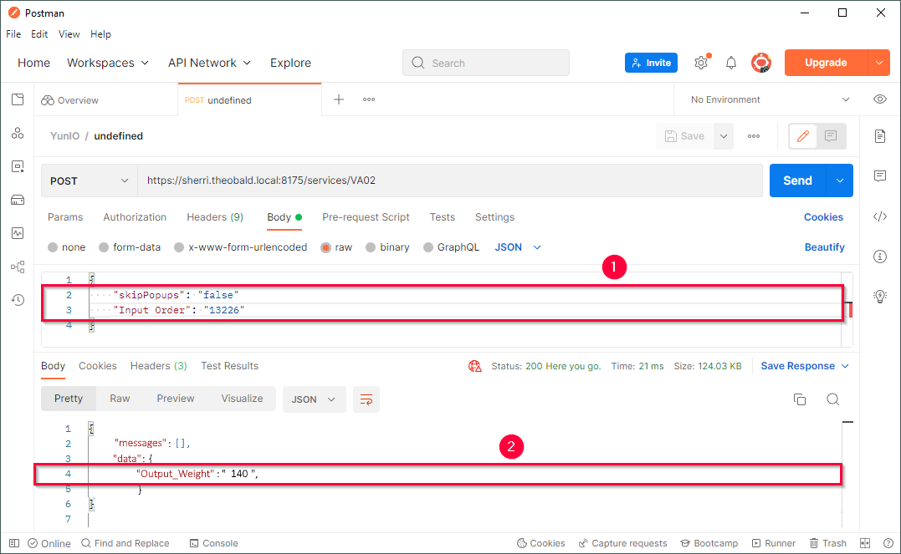
Task: Change response format JSON dropdown
Action: (314, 399)
